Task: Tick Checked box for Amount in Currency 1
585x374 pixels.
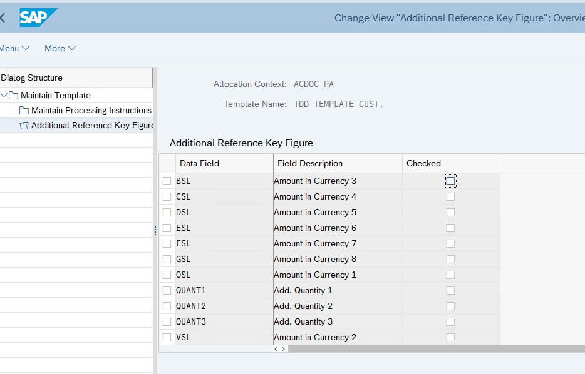Action: point(451,275)
